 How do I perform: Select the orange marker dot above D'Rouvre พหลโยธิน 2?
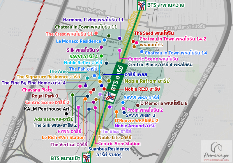tap(116, 112)
